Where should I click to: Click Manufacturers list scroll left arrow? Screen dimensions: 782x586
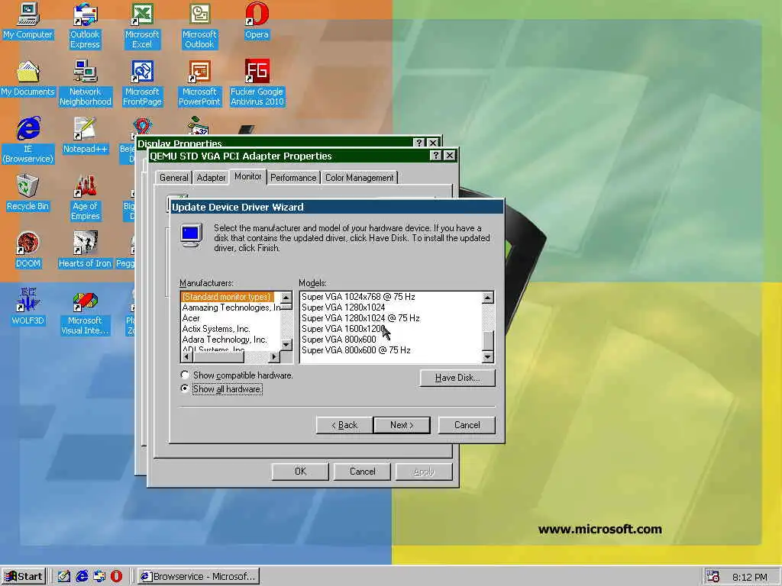(187, 357)
